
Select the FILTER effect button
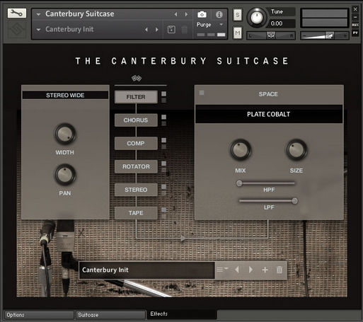(x=136, y=97)
